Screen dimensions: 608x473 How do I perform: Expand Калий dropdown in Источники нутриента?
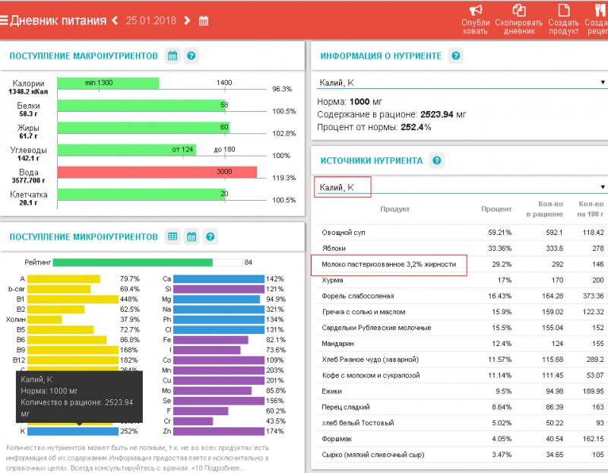[x=602, y=187]
